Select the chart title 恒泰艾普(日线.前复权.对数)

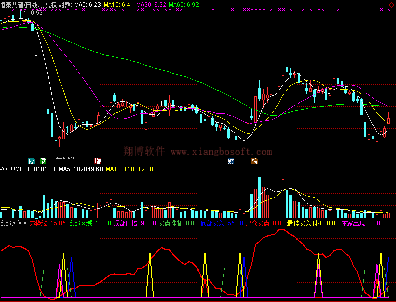[x=36, y=5]
